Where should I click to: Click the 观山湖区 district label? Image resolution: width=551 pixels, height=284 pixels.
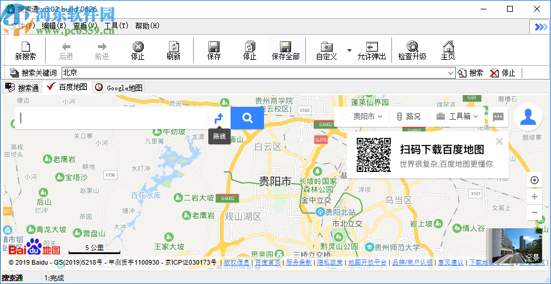243,216
